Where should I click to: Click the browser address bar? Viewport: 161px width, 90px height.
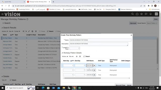(76, 6)
